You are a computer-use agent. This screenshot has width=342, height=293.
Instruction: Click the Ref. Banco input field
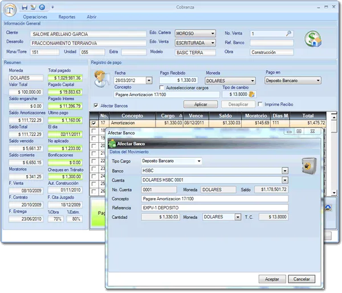[x=271, y=43]
